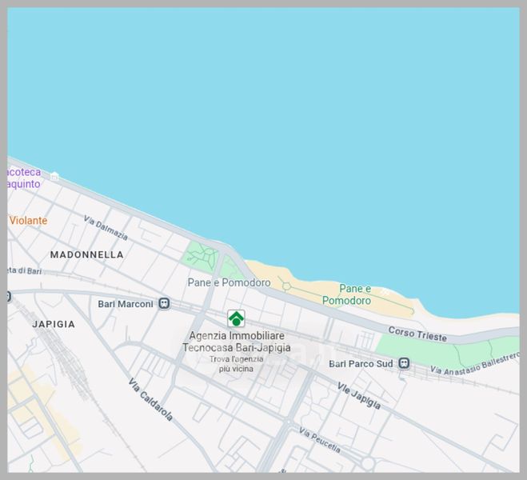Select the gray Pane e Pomodoro label
This screenshot has height=480, width=527.
click(x=229, y=282)
